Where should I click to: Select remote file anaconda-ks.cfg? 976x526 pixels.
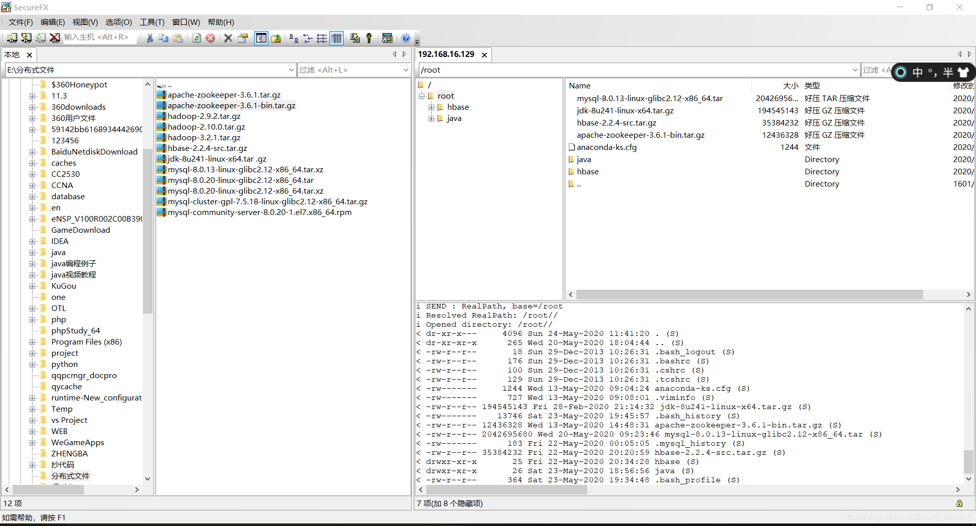click(x=606, y=147)
